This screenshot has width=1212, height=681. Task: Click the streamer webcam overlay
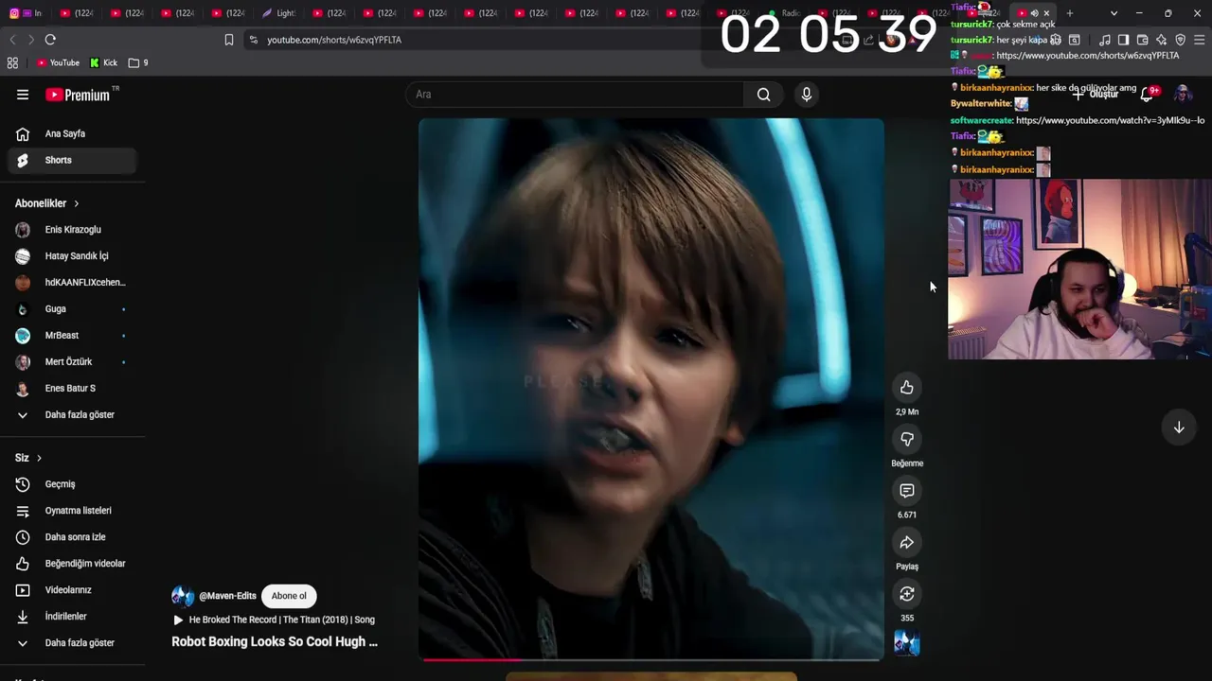pos(1079,270)
